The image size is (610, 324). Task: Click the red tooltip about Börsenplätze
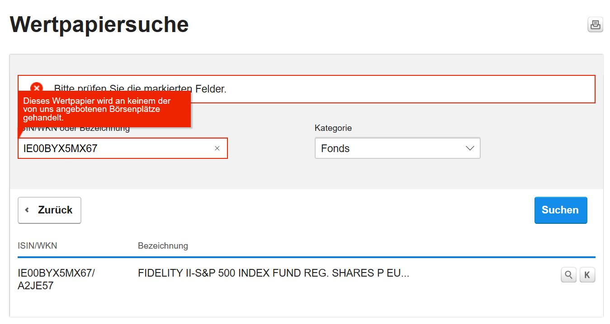[x=104, y=109]
